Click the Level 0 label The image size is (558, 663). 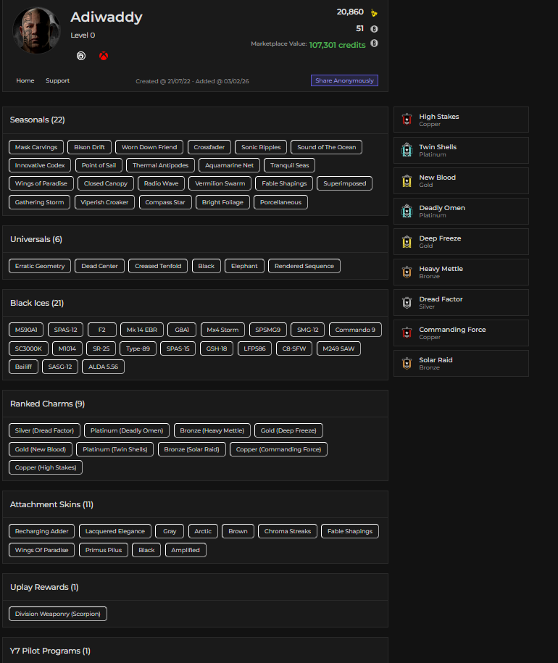click(x=83, y=35)
